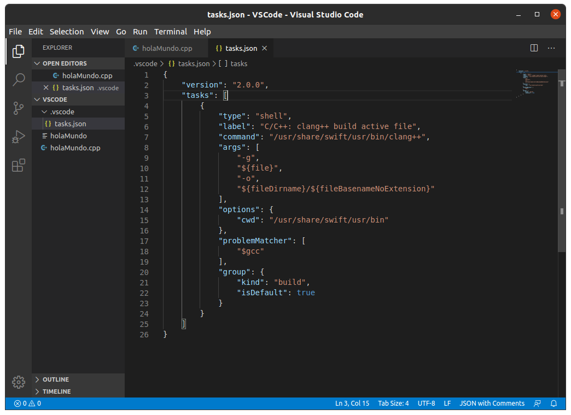Image resolution: width=571 pixels, height=415 pixels.
Task: Click the Explorer icon in activity bar
Action: click(x=18, y=51)
